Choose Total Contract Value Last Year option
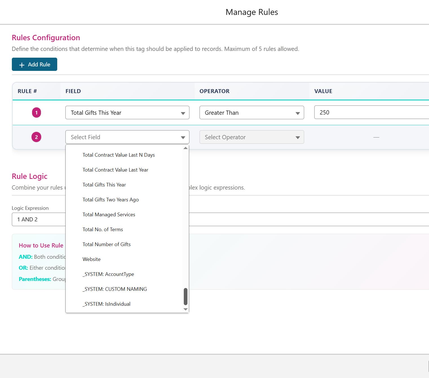429x378 pixels. coord(115,170)
